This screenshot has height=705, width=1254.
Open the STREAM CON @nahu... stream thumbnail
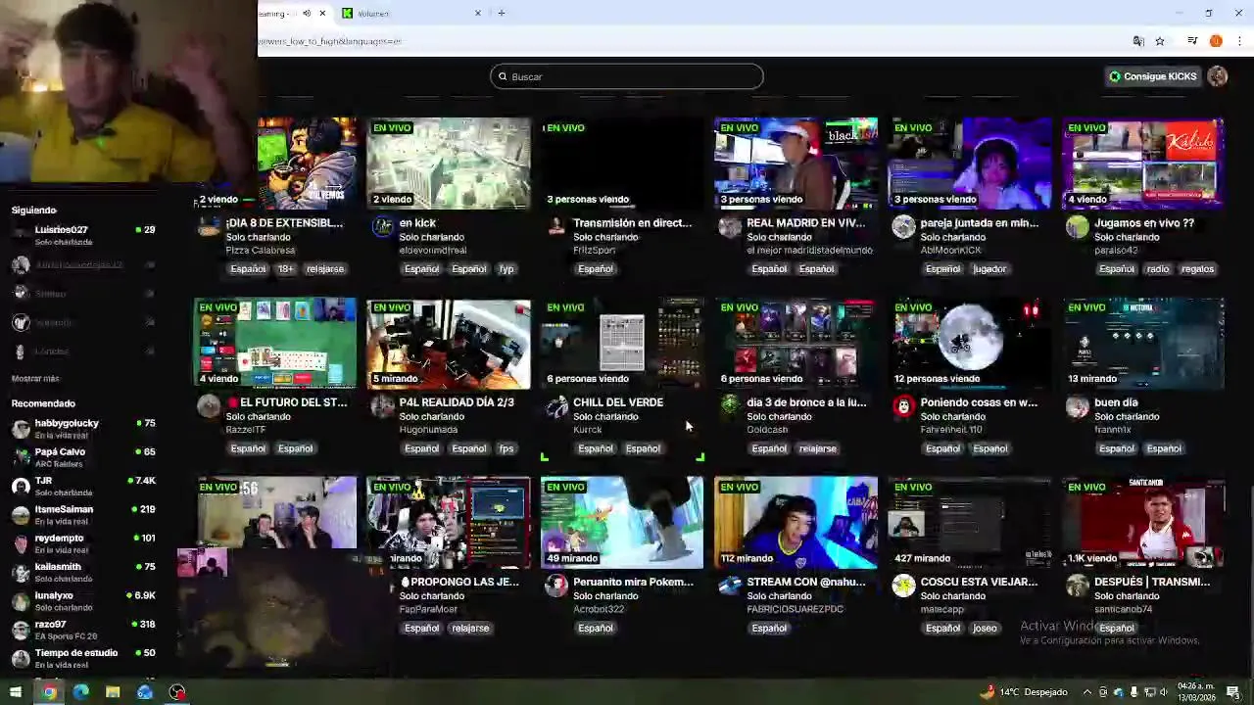(x=796, y=522)
